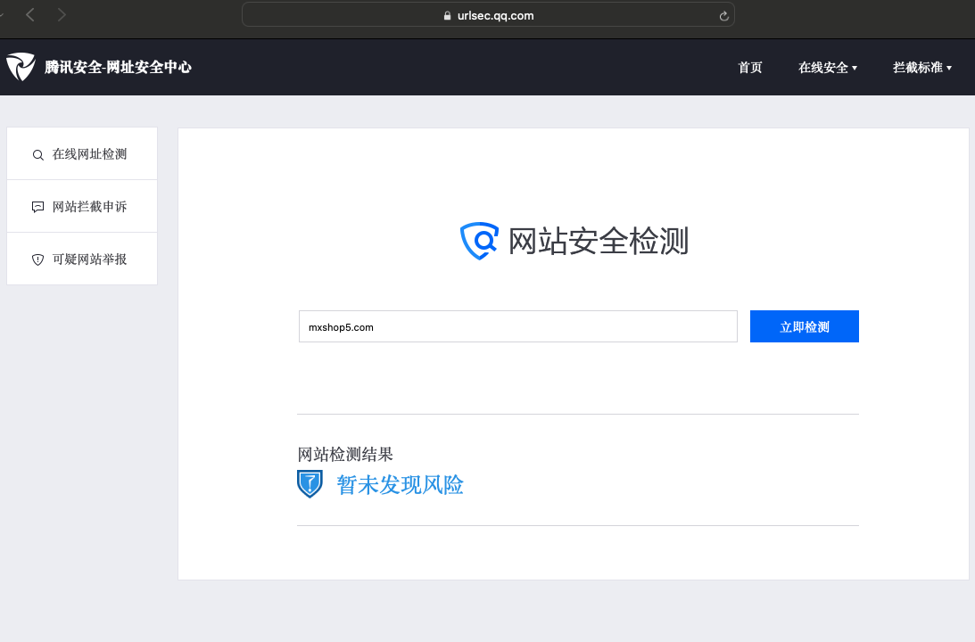Click the Tencent Security shield logo
Screen dimensions: 975x642
tap(21, 67)
